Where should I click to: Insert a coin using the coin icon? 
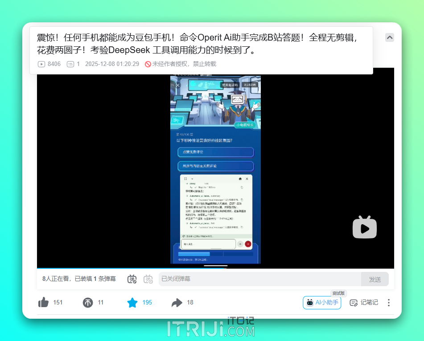(88, 302)
